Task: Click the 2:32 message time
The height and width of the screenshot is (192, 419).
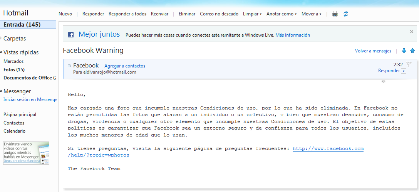Action: pyautogui.click(x=398, y=64)
